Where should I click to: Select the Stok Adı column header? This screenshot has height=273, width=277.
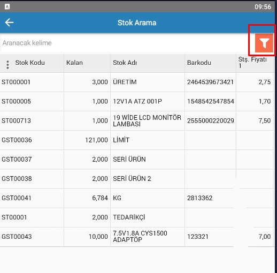tap(125, 63)
